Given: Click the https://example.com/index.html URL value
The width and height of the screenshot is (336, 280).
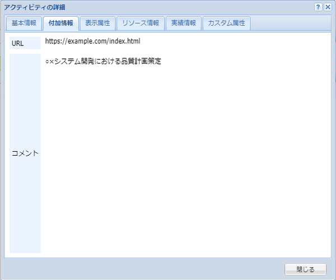Looking at the screenshot, I should [x=92, y=41].
